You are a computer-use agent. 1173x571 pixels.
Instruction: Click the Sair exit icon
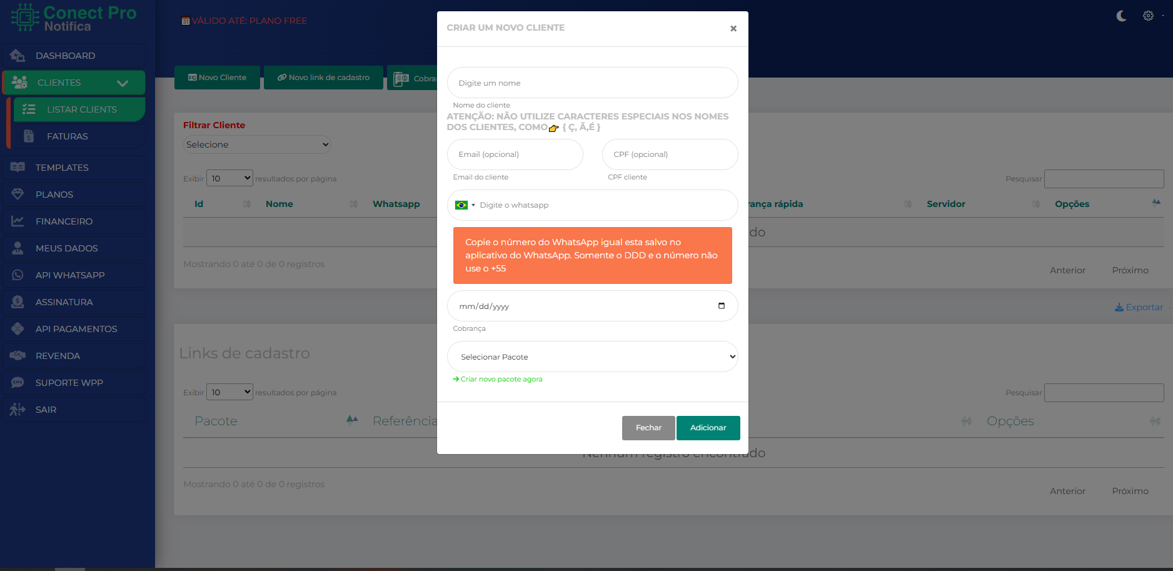(x=18, y=410)
